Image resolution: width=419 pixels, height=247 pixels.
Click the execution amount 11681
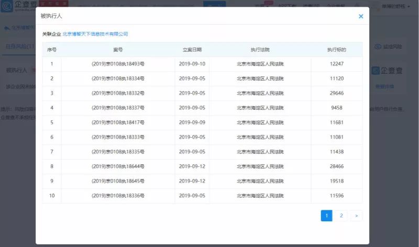pyautogui.click(x=337, y=122)
